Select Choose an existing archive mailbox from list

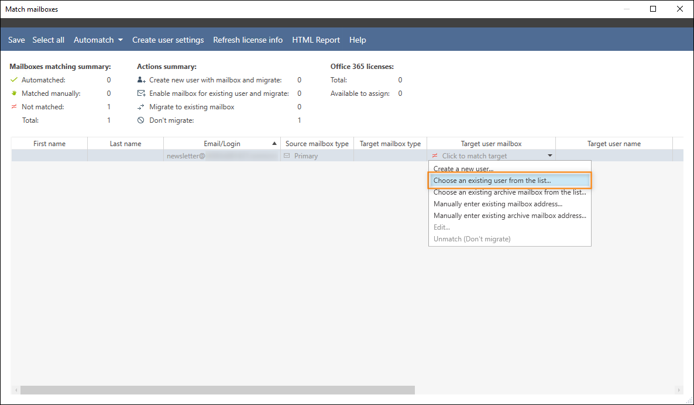[510, 192]
